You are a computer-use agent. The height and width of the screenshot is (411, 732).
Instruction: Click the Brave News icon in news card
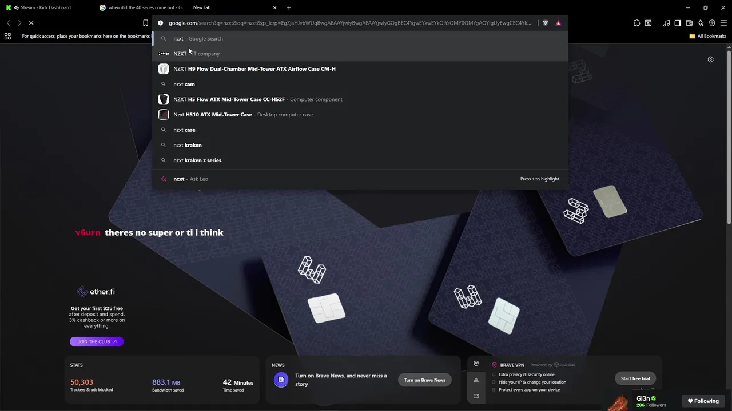(x=281, y=380)
